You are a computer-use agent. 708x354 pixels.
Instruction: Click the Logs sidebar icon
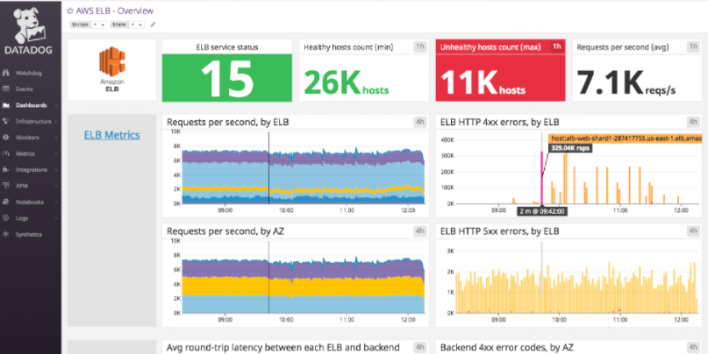click(6, 218)
